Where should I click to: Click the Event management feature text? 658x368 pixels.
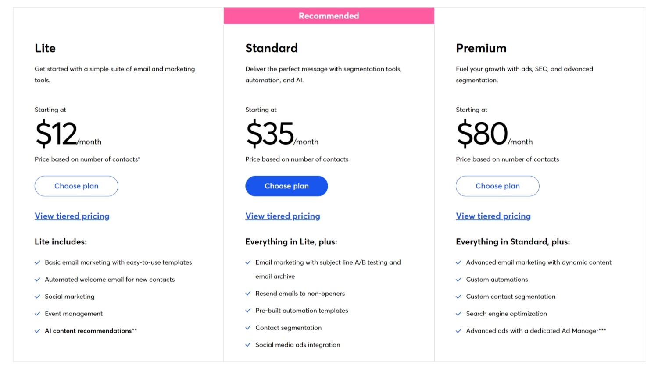point(74,314)
